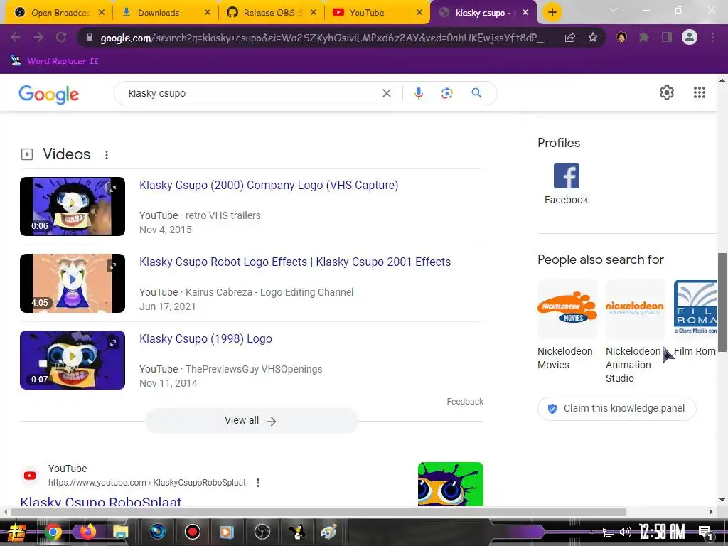Open File Explorer from the taskbar
728x546 pixels.
click(x=121, y=532)
